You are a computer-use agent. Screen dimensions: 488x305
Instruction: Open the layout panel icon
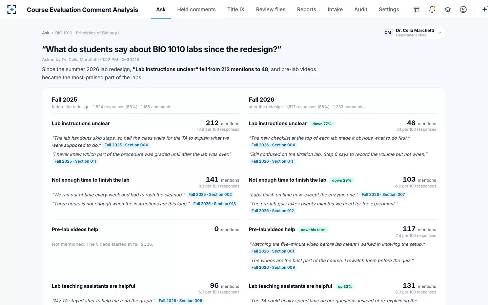tap(416, 9)
